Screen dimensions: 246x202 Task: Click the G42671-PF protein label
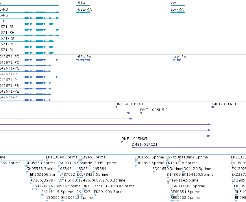[9, 74]
